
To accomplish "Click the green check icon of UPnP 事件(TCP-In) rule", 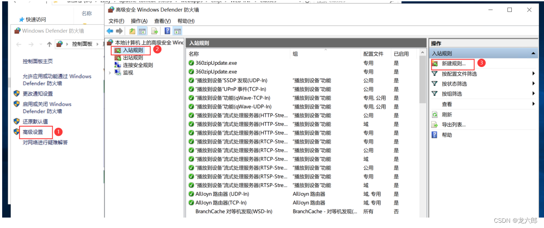I will tap(191, 89).
